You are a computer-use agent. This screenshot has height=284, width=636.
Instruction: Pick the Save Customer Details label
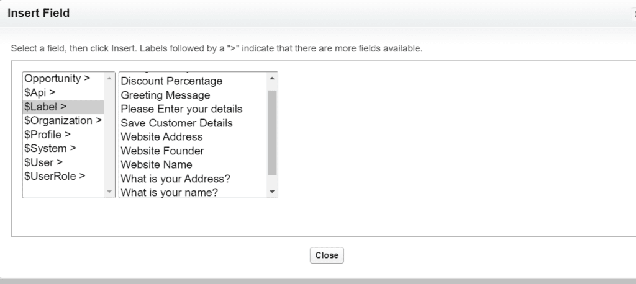tap(176, 123)
